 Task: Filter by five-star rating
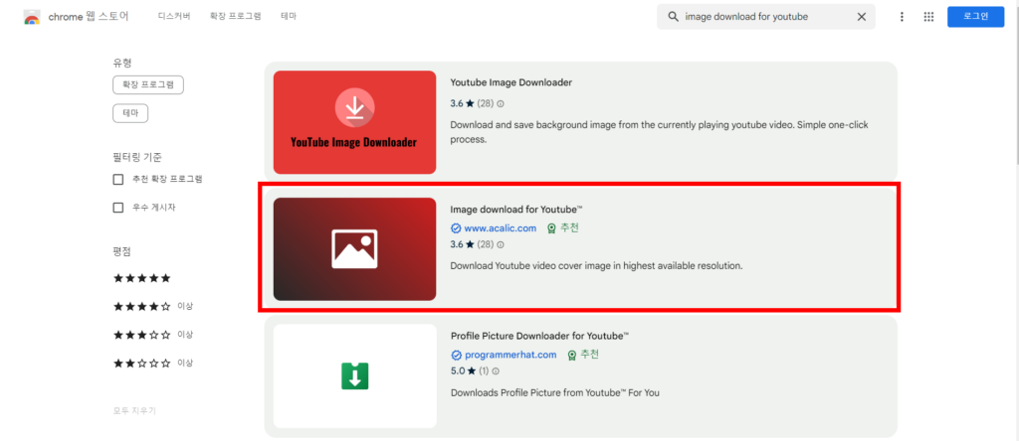[141, 278]
